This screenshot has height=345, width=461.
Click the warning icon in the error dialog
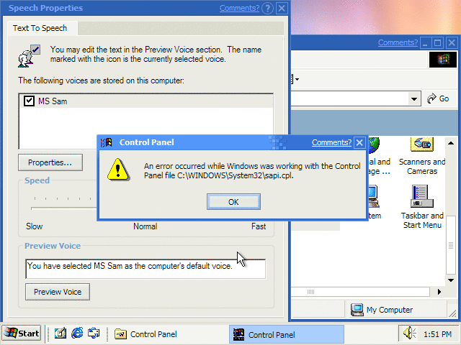tap(118, 170)
